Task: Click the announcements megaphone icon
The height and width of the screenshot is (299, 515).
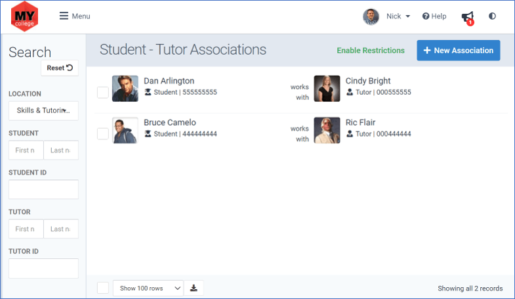Action: tap(468, 17)
